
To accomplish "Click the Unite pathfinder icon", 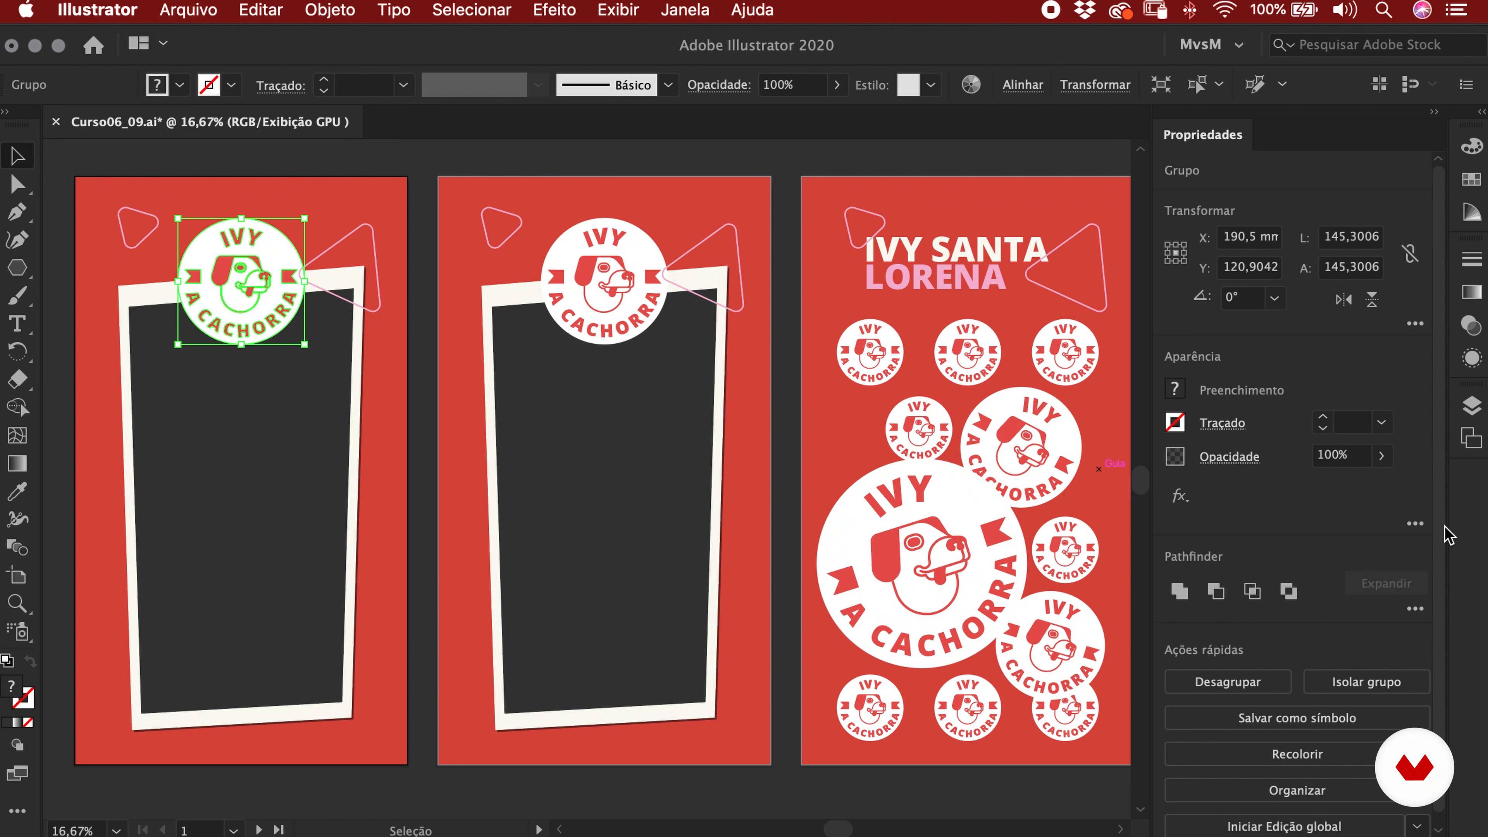I will 1180,591.
